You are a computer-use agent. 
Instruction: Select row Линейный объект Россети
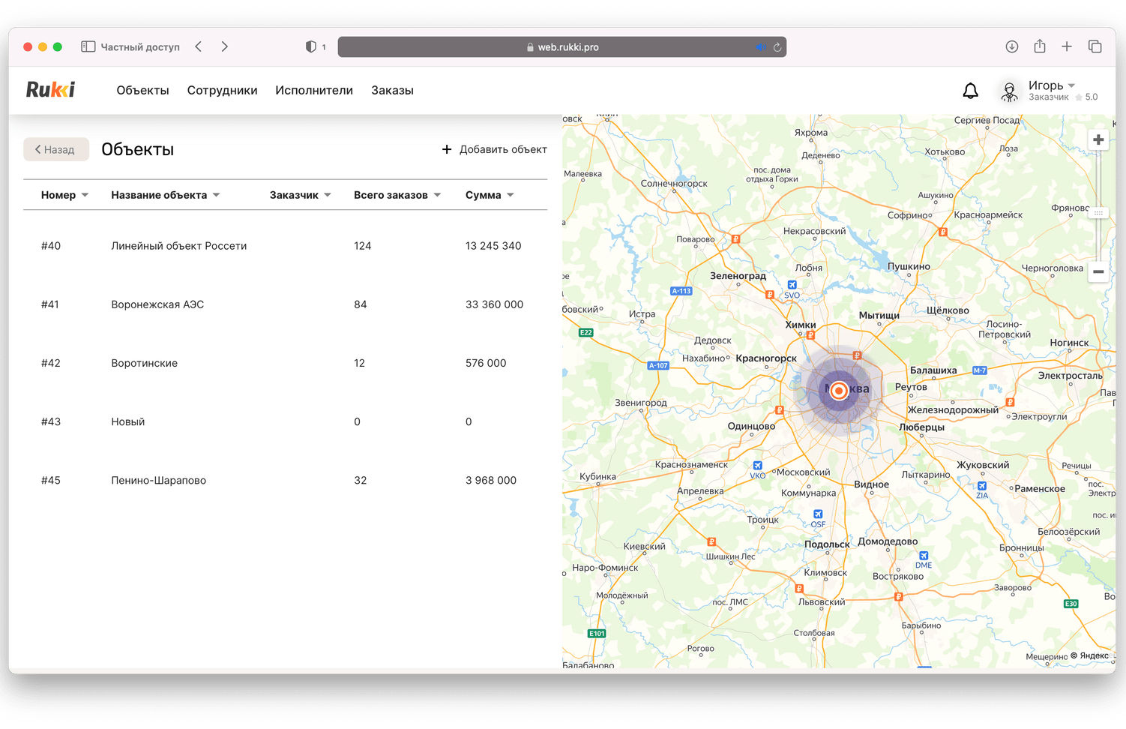(285, 246)
